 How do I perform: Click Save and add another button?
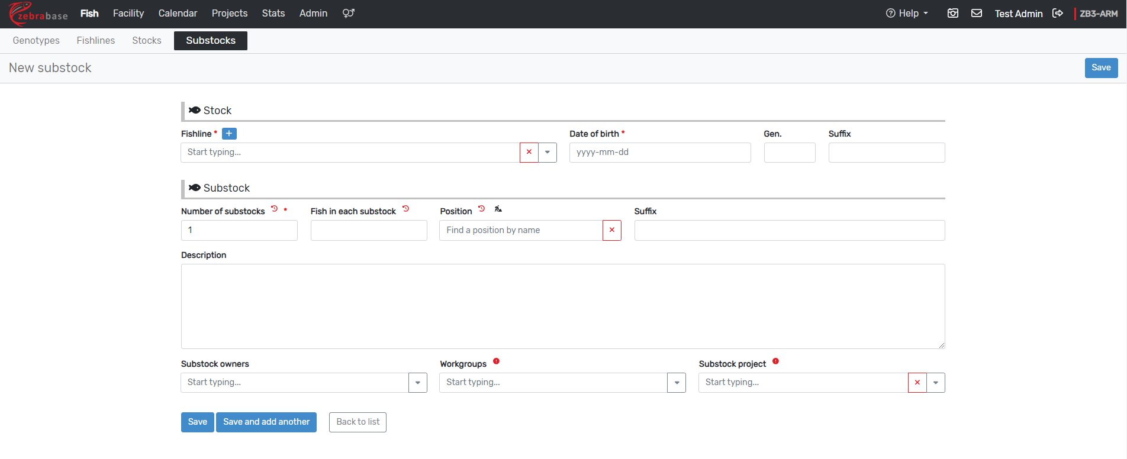(x=266, y=422)
